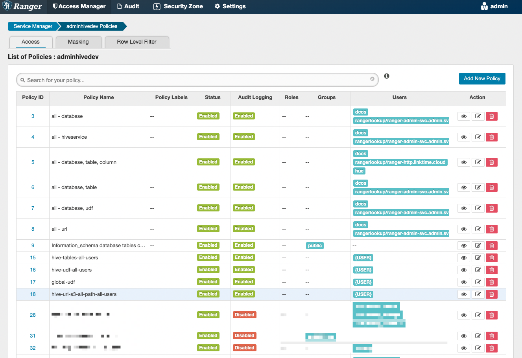Click the Disabled audit badge for policy 28
522x358 pixels.
pyautogui.click(x=244, y=315)
